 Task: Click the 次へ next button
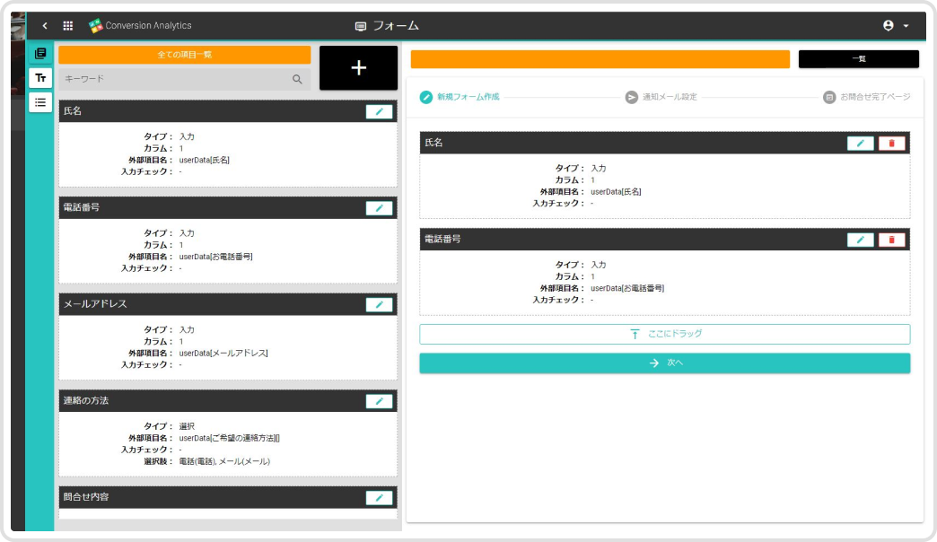[x=664, y=363]
